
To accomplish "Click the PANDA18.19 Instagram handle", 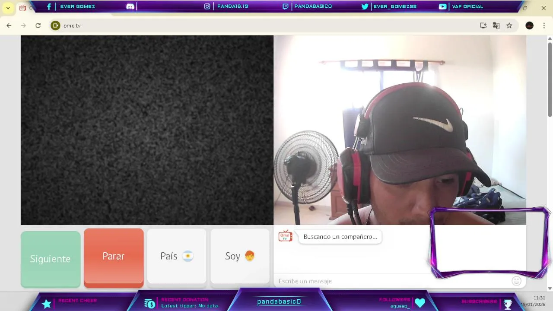I will pos(232,6).
